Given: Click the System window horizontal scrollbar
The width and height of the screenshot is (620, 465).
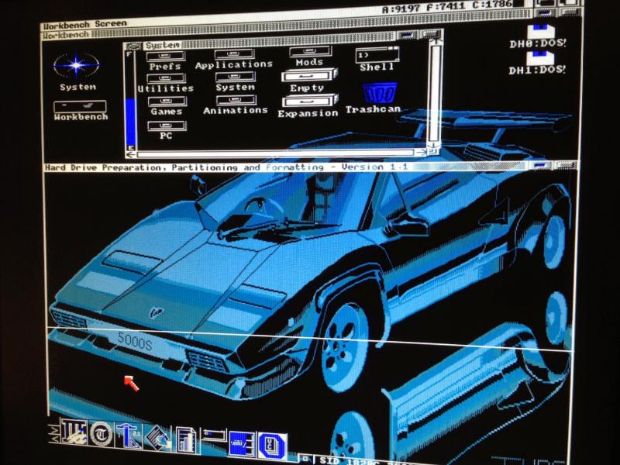Looking at the screenshot, I should [x=276, y=153].
